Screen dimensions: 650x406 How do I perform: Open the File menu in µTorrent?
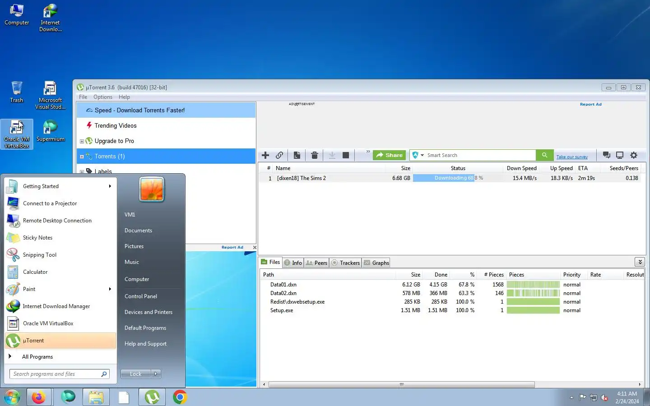pyautogui.click(x=83, y=97)
